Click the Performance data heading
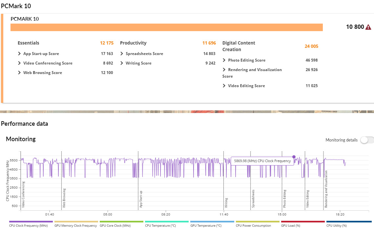 [x=25, y=123]
